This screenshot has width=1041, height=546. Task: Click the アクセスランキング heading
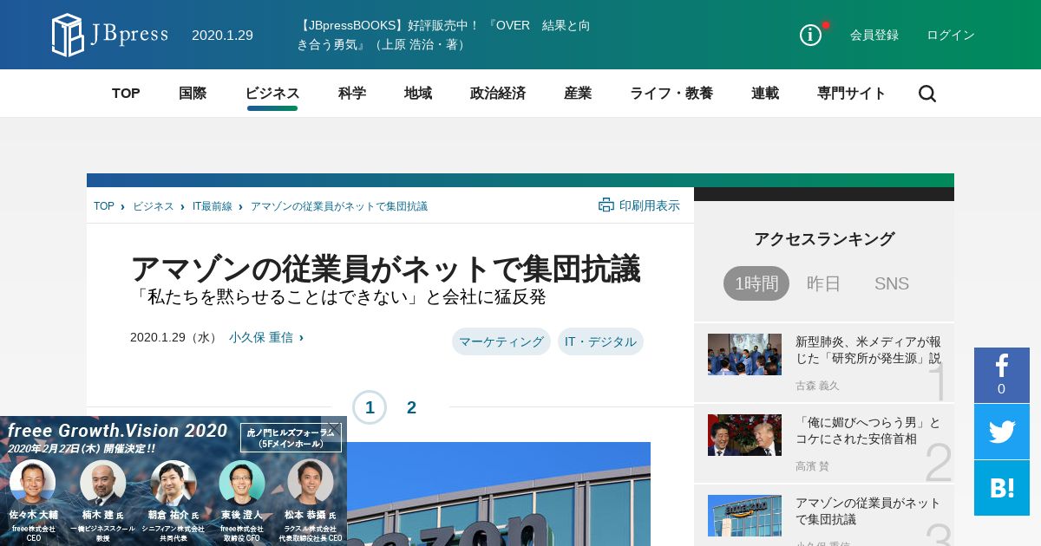pyautogui.click(x=824, y=239)
